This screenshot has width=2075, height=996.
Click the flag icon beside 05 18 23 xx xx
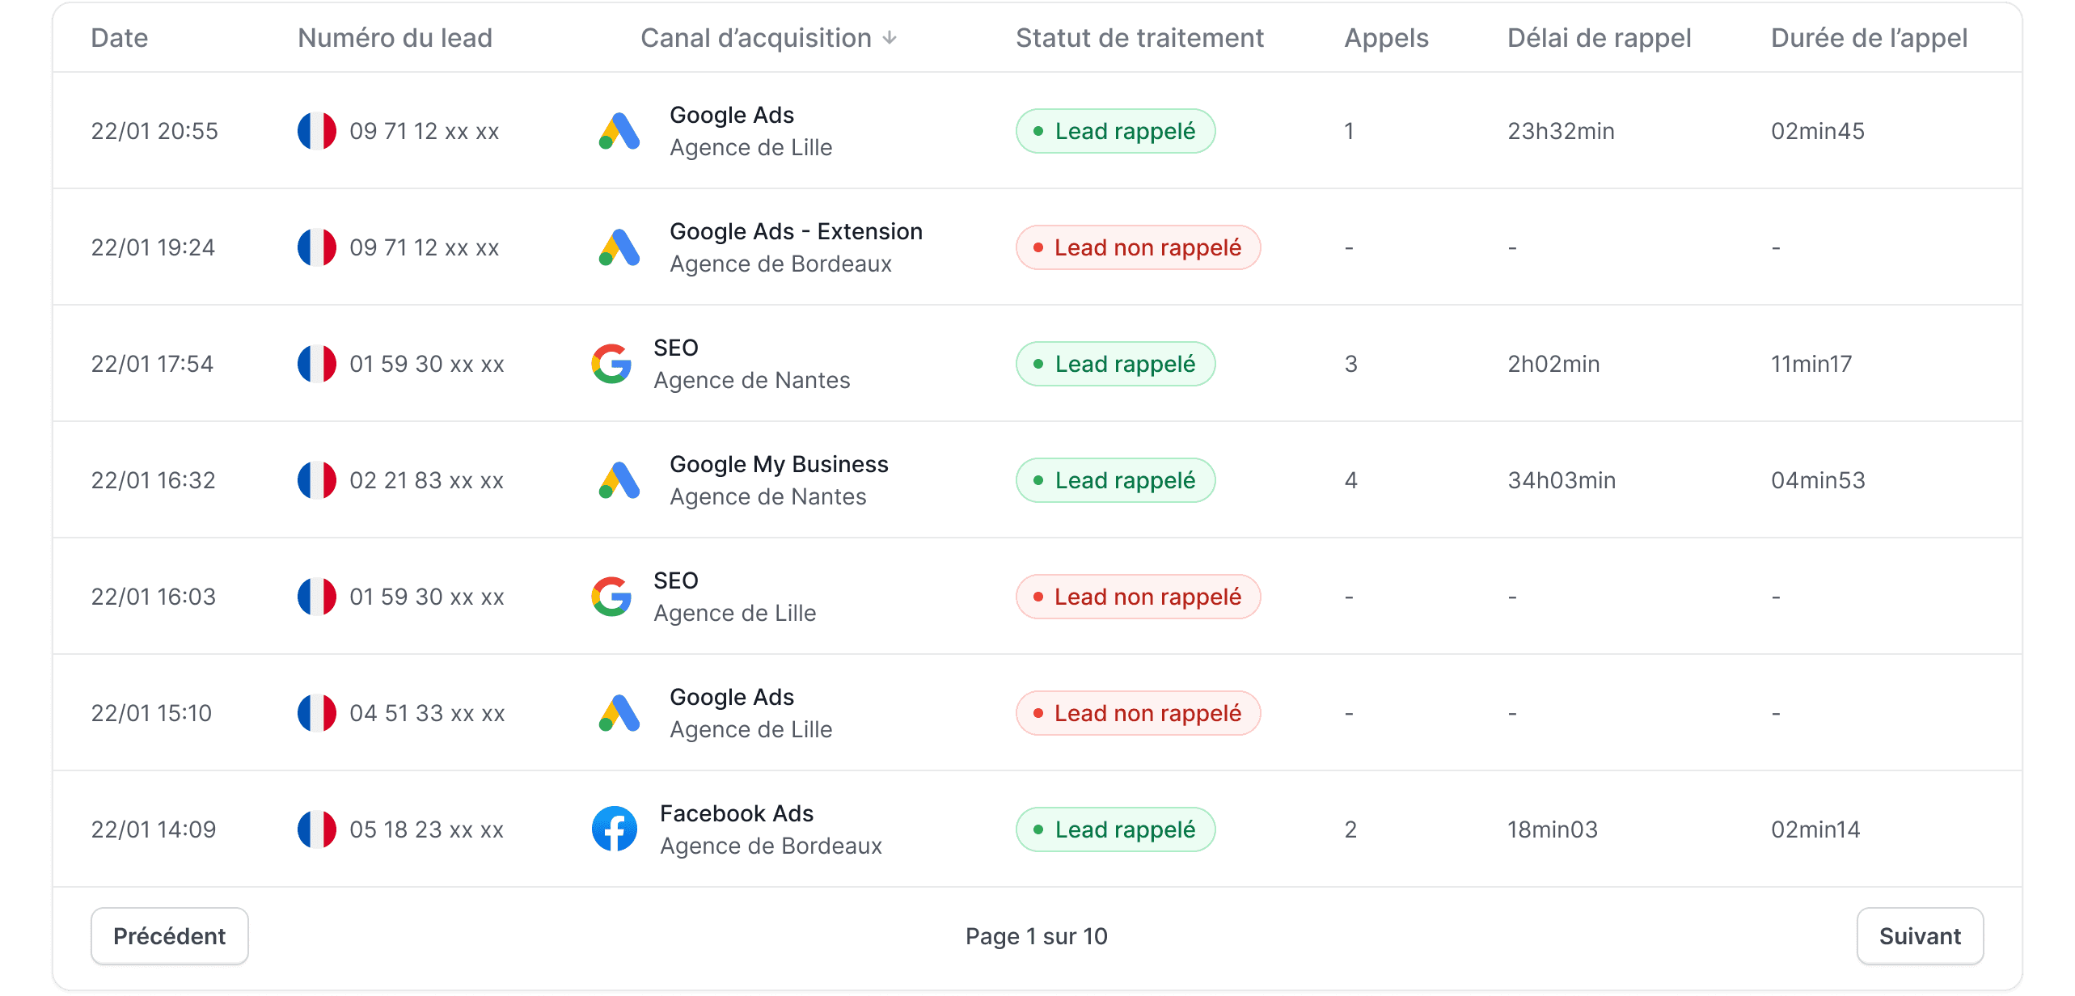pyautogui.click(x=317, y=829)
